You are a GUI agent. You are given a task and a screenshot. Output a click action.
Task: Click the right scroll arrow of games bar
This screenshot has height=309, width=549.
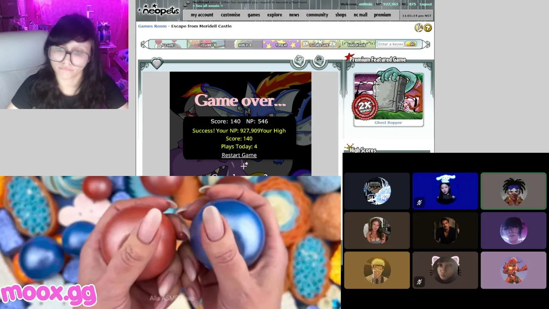click(426, 44)
